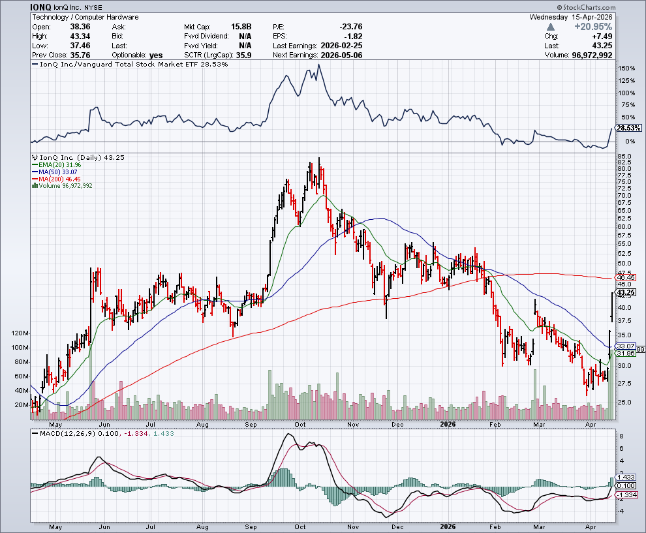Click the Volume bars legend icon
Screen dimensions: 646x533
click(x=35, y=186)
